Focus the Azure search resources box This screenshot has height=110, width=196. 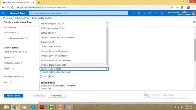pos(79,13)
